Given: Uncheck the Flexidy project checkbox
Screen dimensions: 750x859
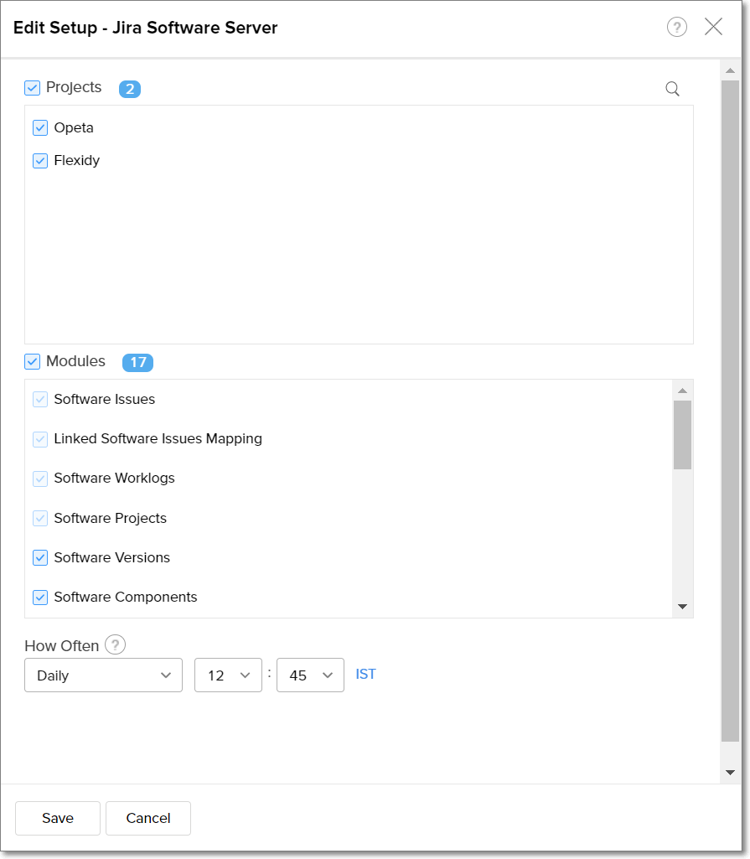Looking at the screenshot, I should pos(40,160).
